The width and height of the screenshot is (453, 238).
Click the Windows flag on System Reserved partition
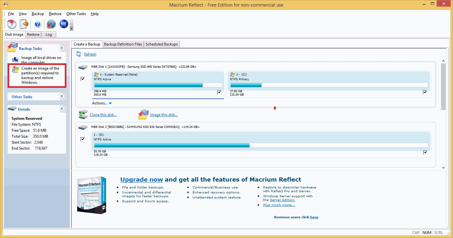(96, 74)
